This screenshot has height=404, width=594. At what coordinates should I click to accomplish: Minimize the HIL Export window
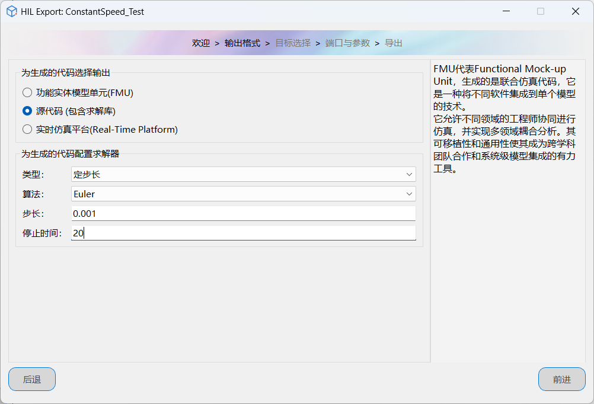click(x=506, y=11)
